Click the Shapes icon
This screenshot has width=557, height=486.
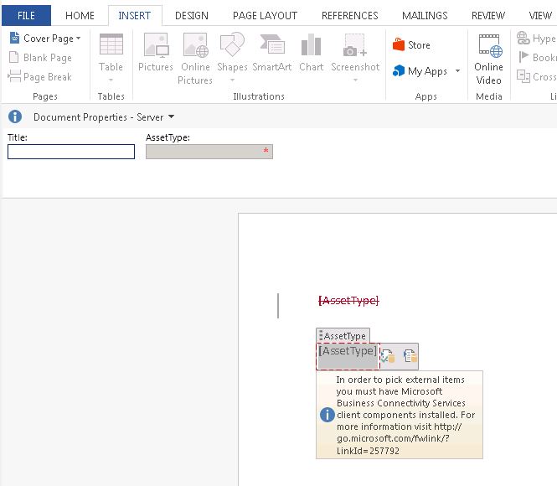point(232,44)
